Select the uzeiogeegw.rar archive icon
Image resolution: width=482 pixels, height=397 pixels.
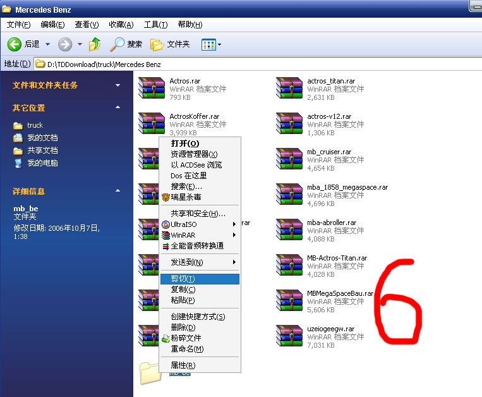point(289,337)
